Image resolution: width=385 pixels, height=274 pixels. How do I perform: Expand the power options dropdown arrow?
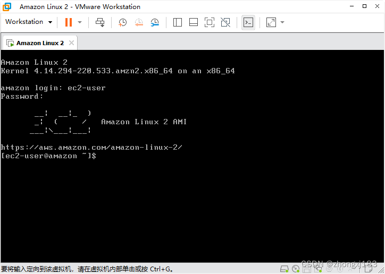point(80,22)
